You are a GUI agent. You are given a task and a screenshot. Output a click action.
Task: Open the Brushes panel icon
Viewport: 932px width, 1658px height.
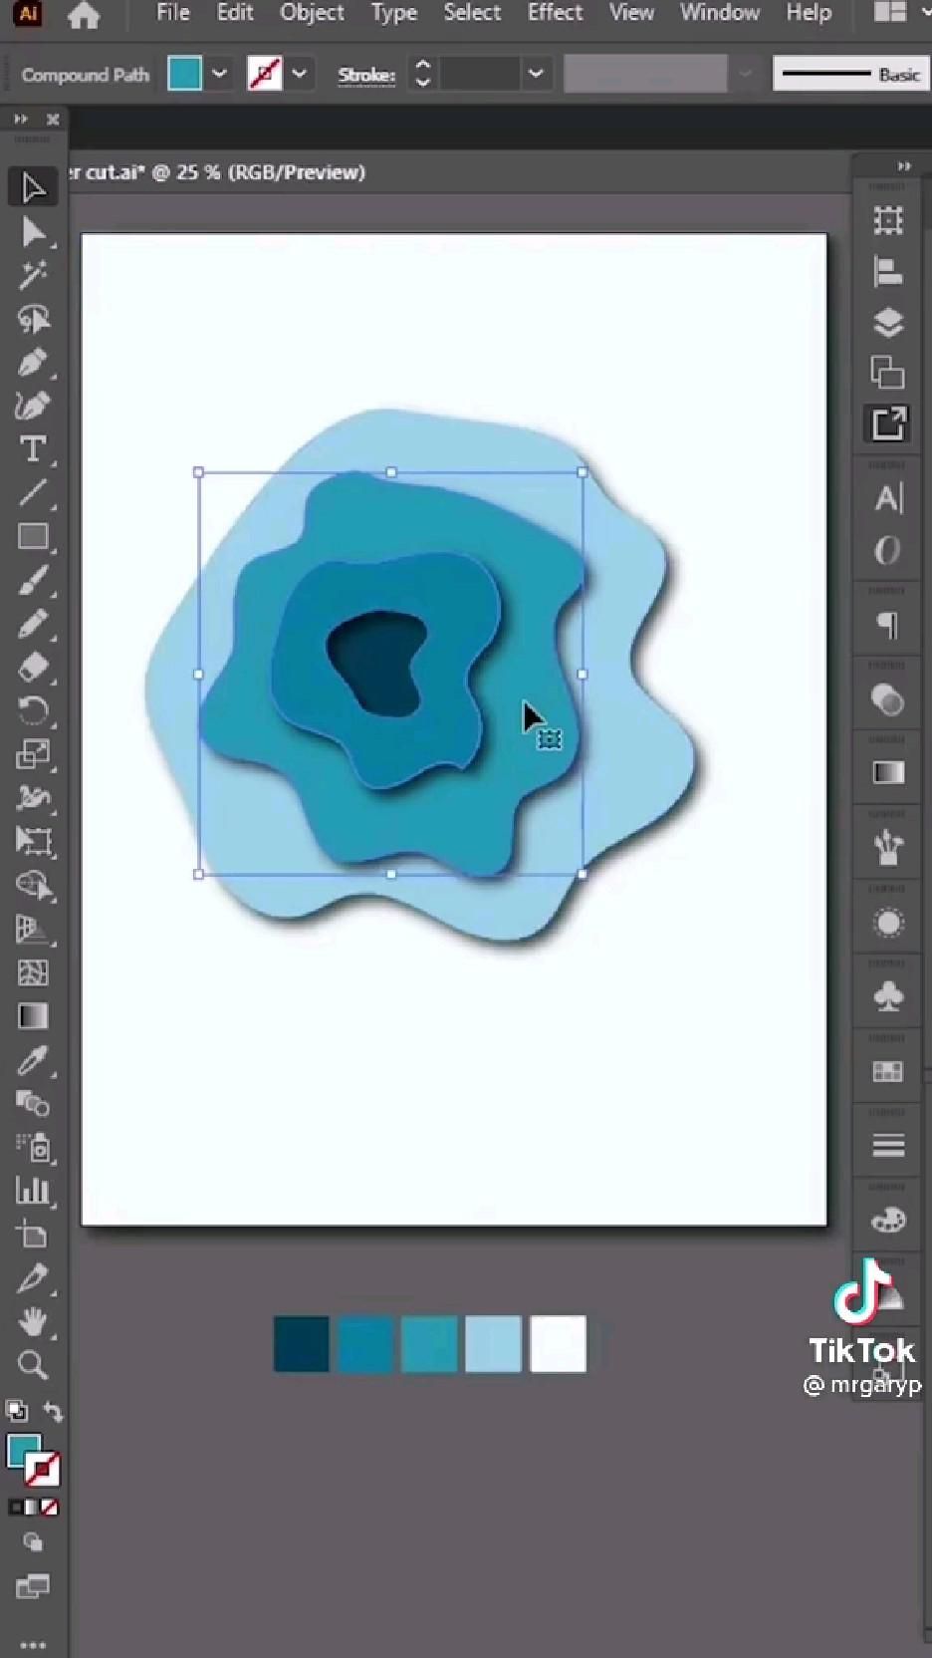pyautogui.click(x=888, y=848)
